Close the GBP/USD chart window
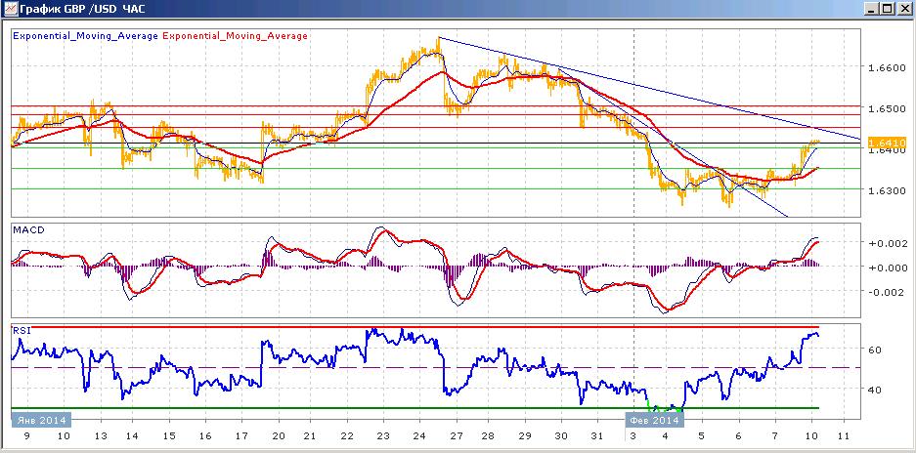Image resolution: width=916 pixels, height=453 pixels. click(903, 10)
